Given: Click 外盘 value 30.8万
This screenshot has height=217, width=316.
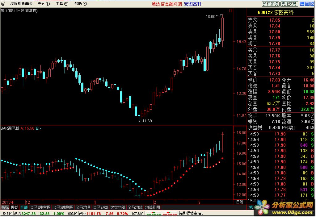Looking at the screenshot, I should pyautogui.click(x=273, y=109).
